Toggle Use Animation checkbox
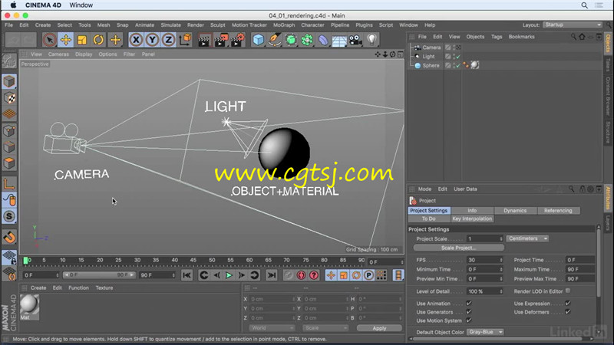This screenshot has height=345, width=614. [469, 303]
